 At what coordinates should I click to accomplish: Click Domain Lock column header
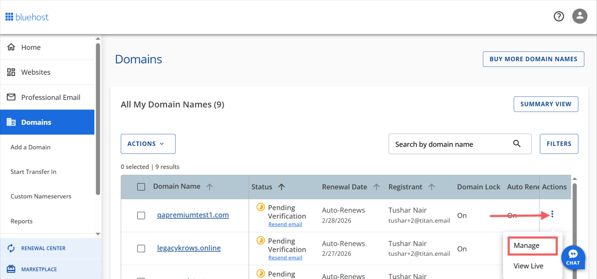(479, 187)
